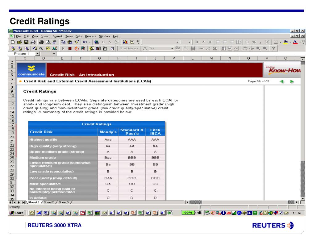The width and height of the screenshot is (316, 237).
Task: Click the grey play arrow in Reuters toolbar
Action: coord(63,48)
